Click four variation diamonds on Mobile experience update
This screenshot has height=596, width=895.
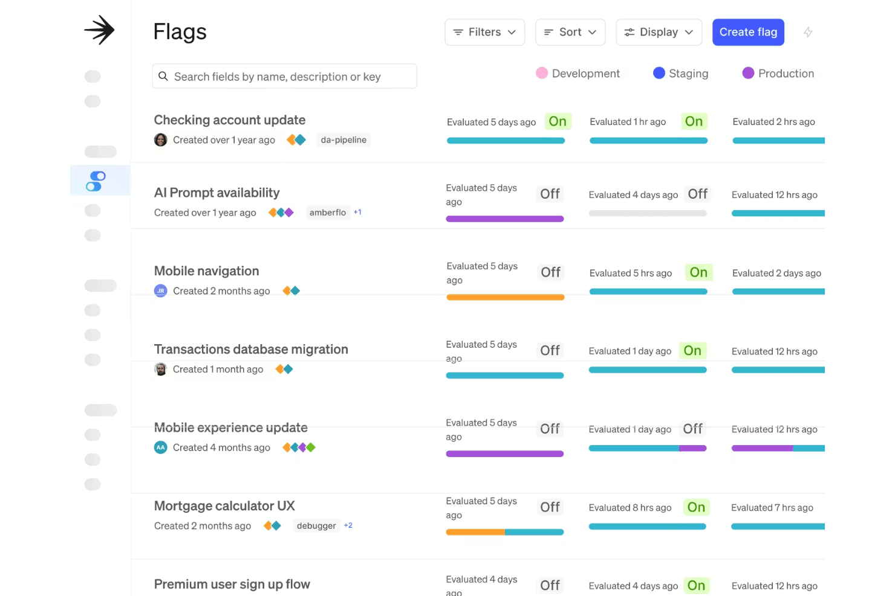[x=299, y=447]
